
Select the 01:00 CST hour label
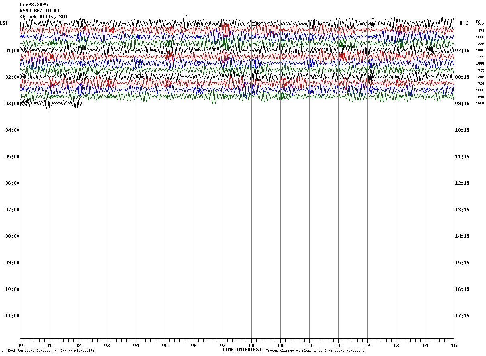pos(12,51)
